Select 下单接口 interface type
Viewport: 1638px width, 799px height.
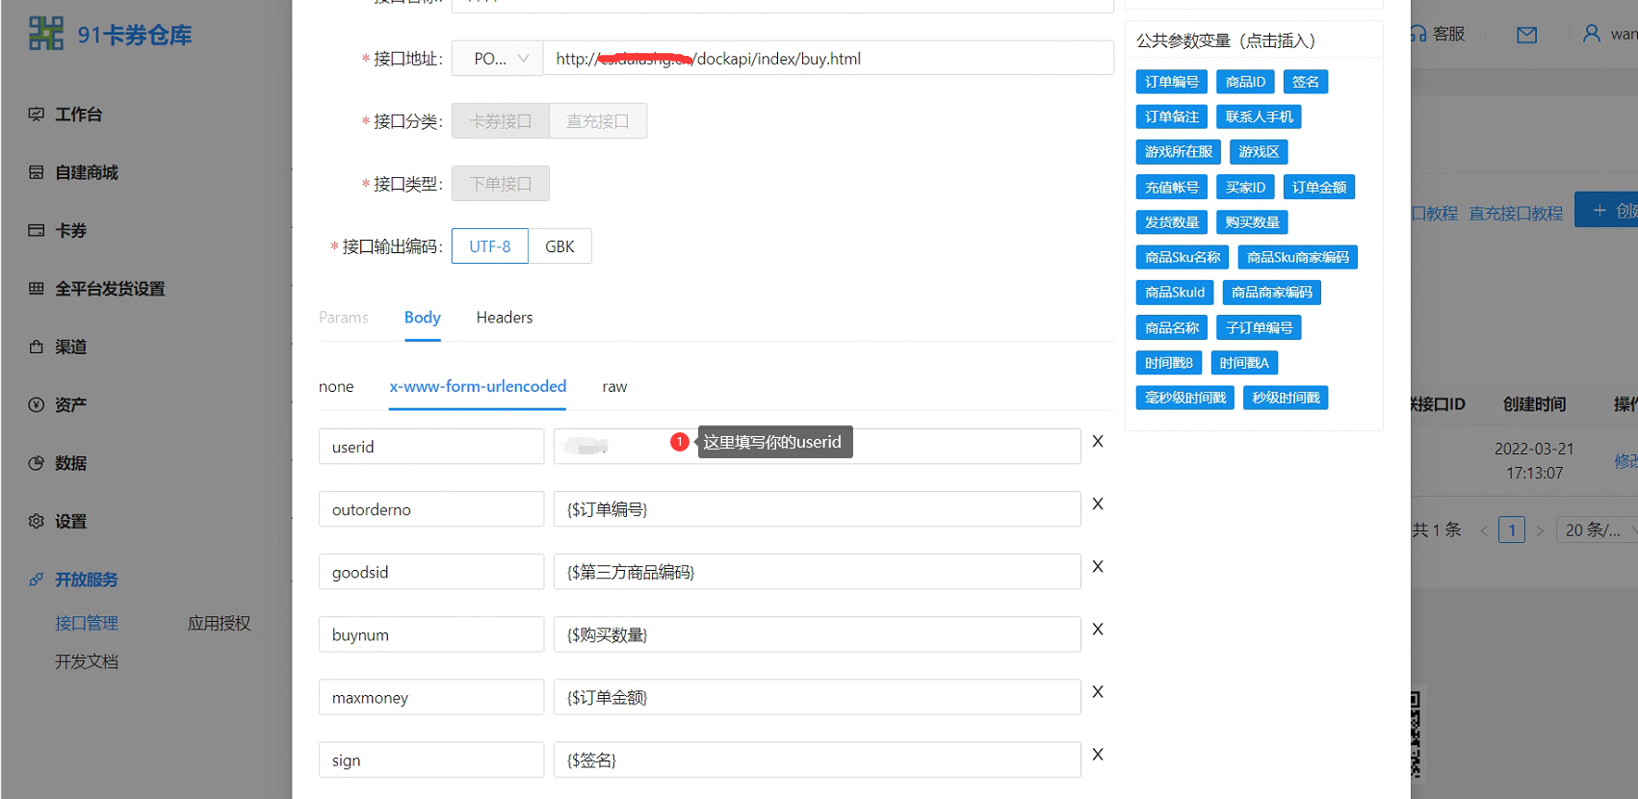coord(501,184)
